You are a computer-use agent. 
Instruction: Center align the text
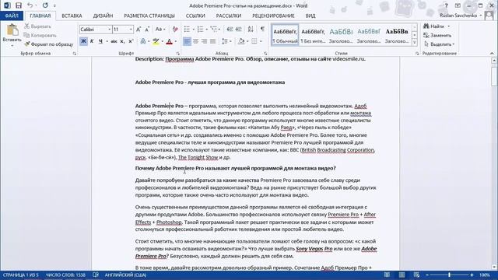tap(195, 41)
